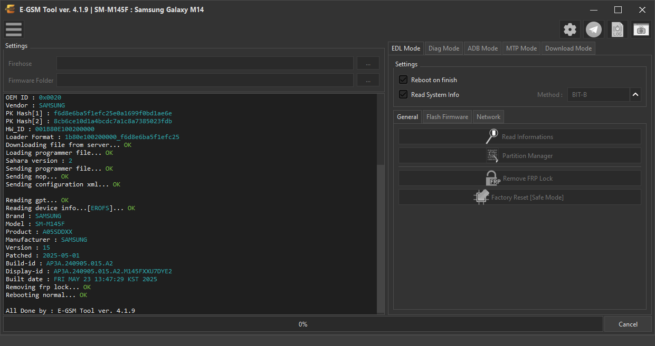Uncheck Reboot on finish

click(403, 80)
